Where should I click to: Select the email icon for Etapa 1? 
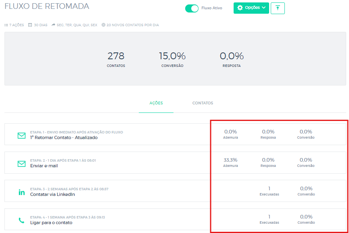(22, 136)
